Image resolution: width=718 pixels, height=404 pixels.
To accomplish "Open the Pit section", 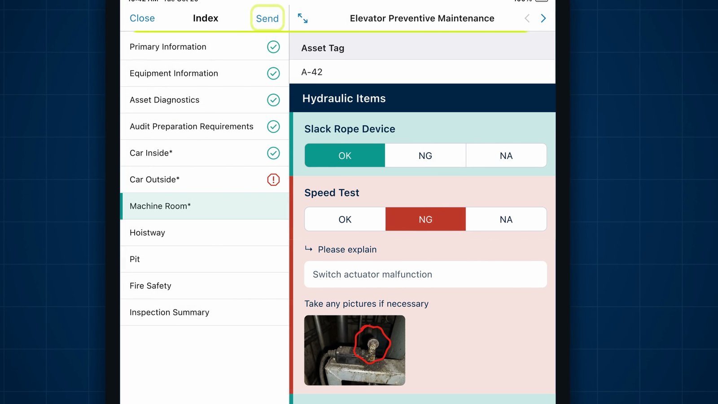I will click(x=205, y=259).
